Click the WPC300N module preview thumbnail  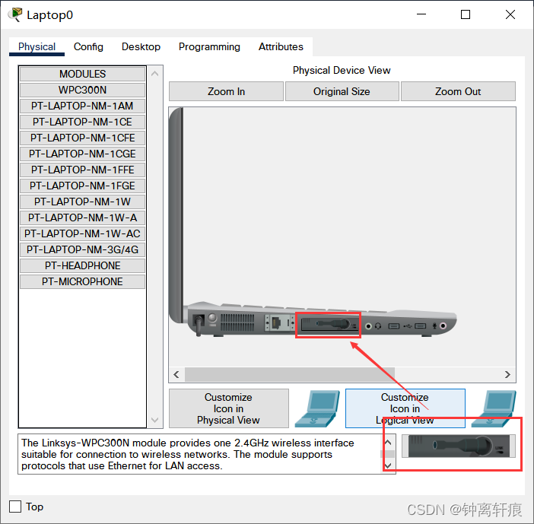tap(459, 446)
